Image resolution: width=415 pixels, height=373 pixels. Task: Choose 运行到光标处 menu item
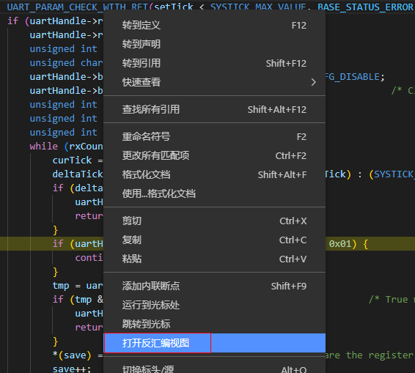pos(214,306)
